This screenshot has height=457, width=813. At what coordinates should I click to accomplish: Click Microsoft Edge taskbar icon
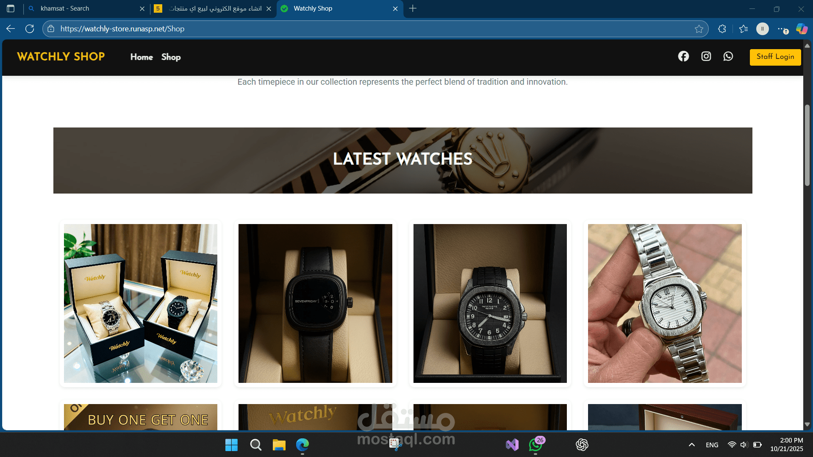coord(302,445)
